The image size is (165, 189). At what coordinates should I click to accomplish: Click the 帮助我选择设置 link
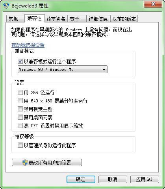pos(28,45)
